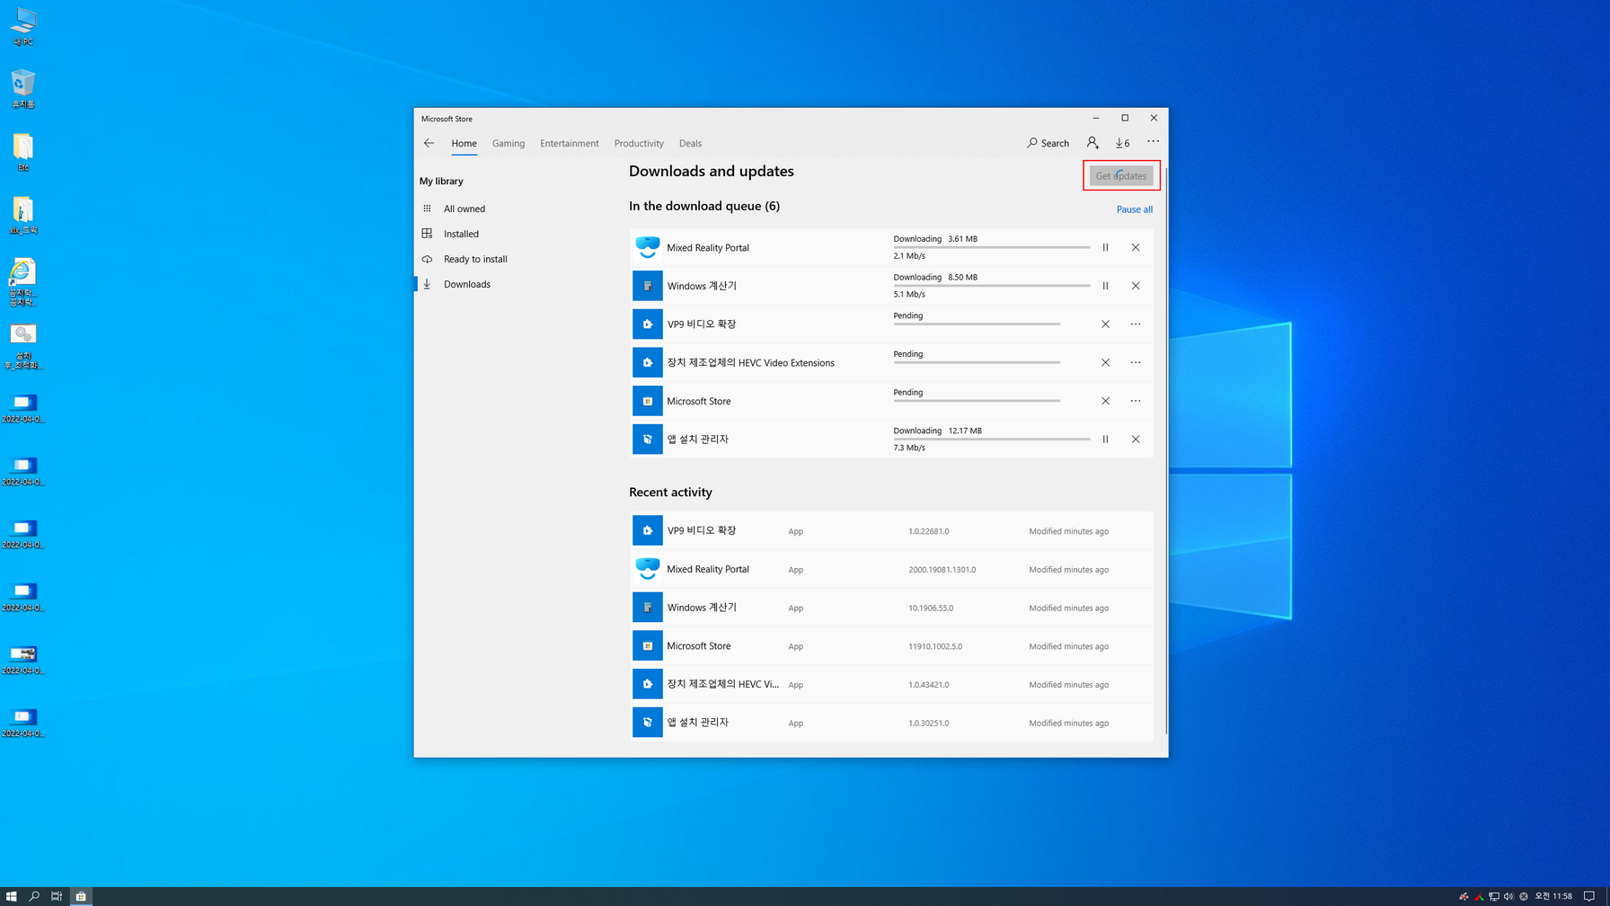Click the 앱 설치 관리자 download progress bar

coord(992,440)
